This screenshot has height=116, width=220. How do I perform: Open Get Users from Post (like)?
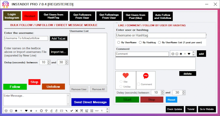point(136,16)
